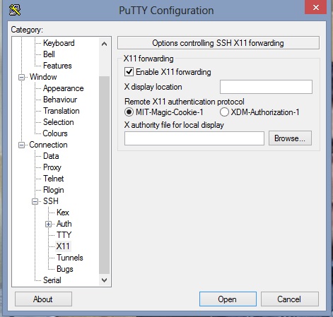Select MIT-Magic-Cookie-1 authentication protocol
This screenshot has width=333, height=317.
[x=129, y=112]
